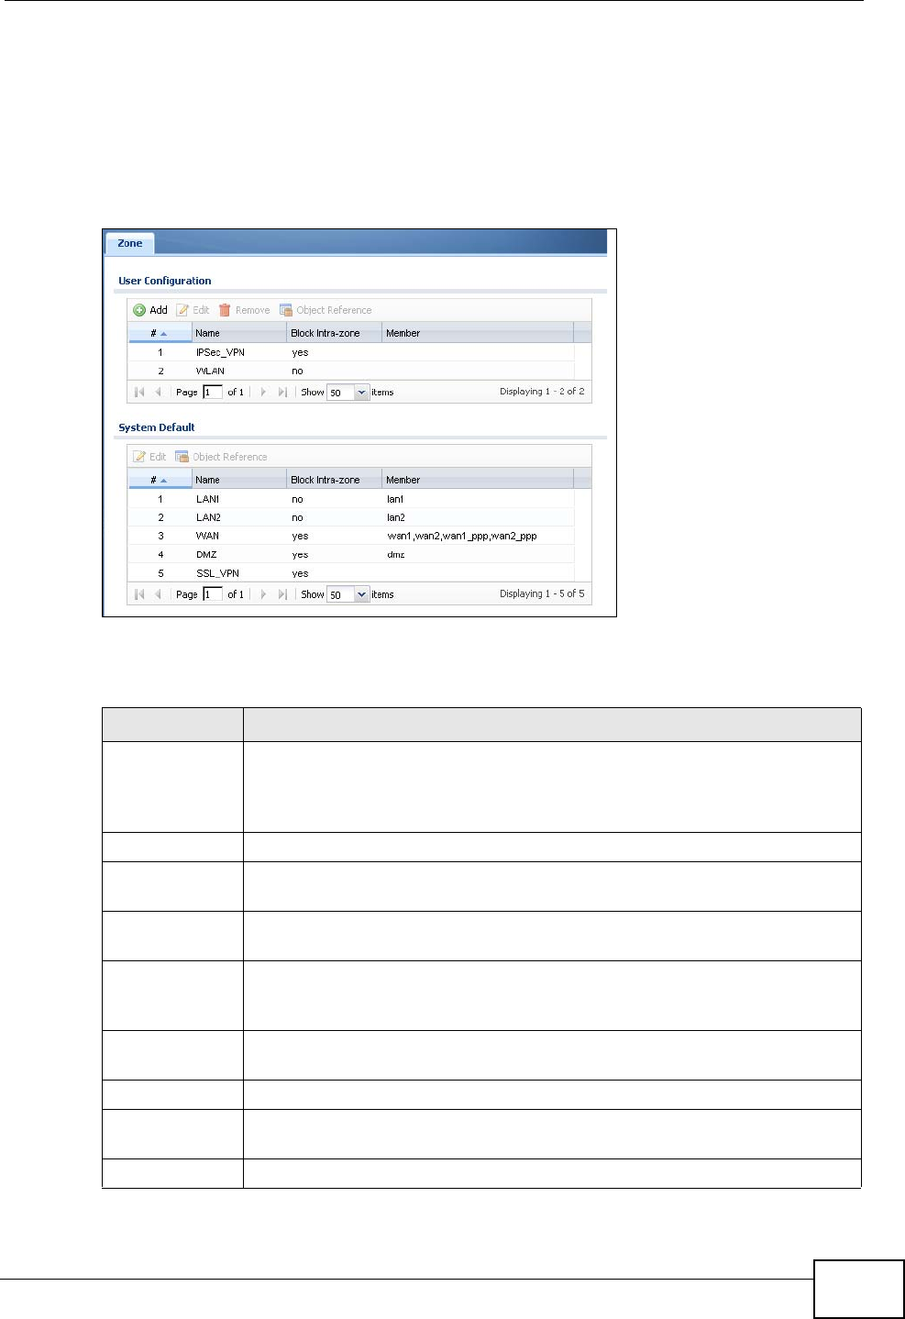Sort User Configuration by Name column

(x=239, y=333)
